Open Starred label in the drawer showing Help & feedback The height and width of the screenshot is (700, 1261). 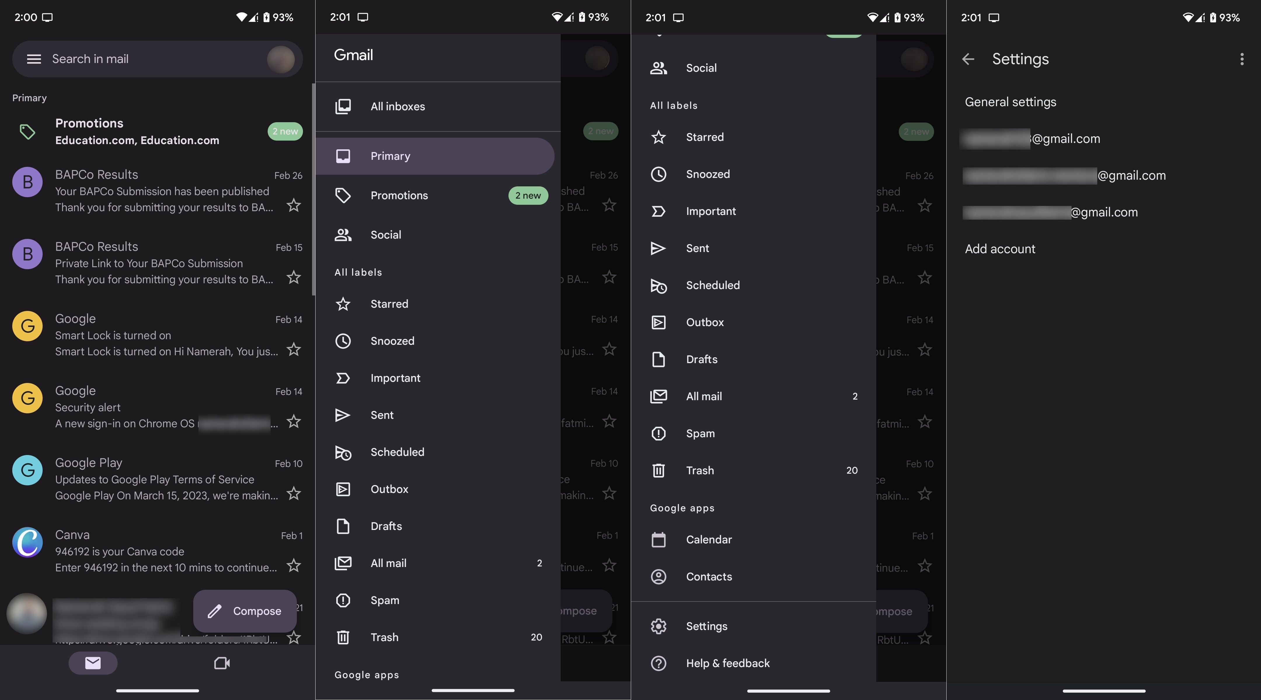pyautogui.click(x=753, y=137)
